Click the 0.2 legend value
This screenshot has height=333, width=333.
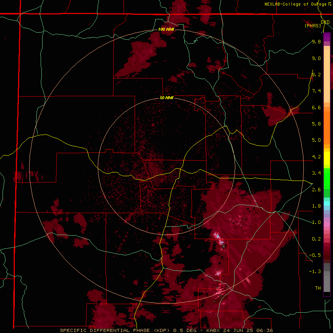click(x=316, y=239)
